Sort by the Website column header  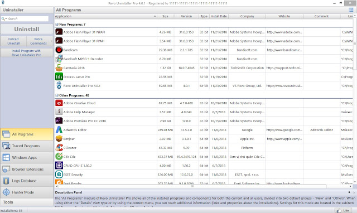pos(284,16)
